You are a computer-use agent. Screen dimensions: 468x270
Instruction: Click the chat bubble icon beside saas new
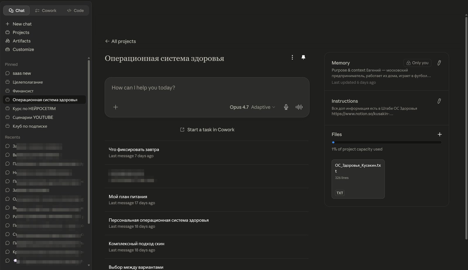coord(8,73)
